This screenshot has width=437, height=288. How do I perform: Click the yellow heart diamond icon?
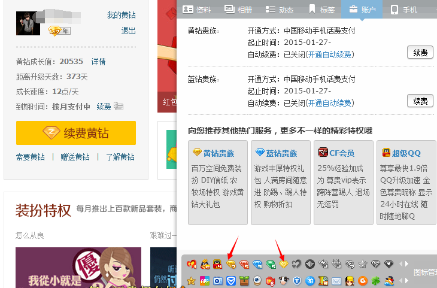click(x=283, y=263)
